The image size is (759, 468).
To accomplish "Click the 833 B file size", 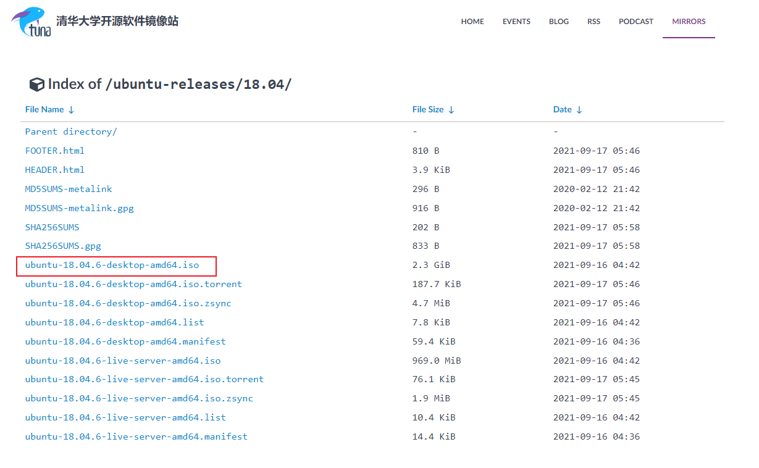I will 426,246.
